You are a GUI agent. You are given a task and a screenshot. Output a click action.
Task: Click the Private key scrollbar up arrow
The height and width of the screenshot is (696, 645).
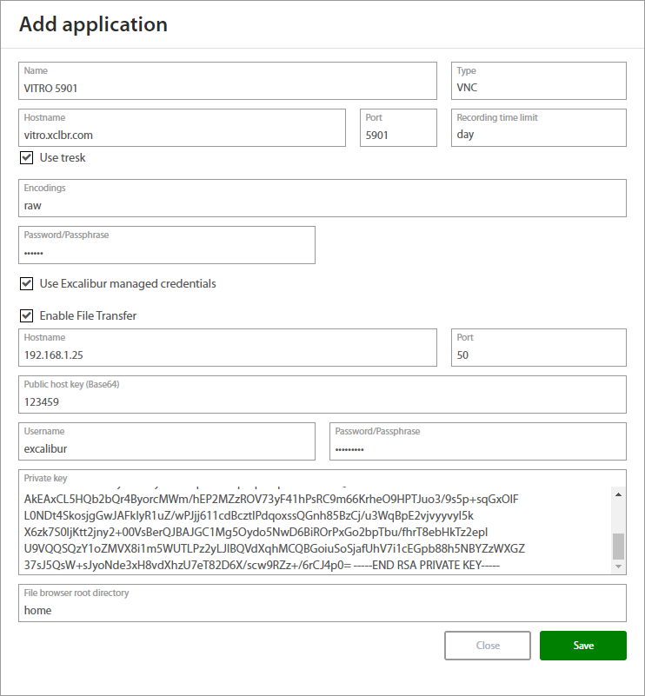(618, 495)
